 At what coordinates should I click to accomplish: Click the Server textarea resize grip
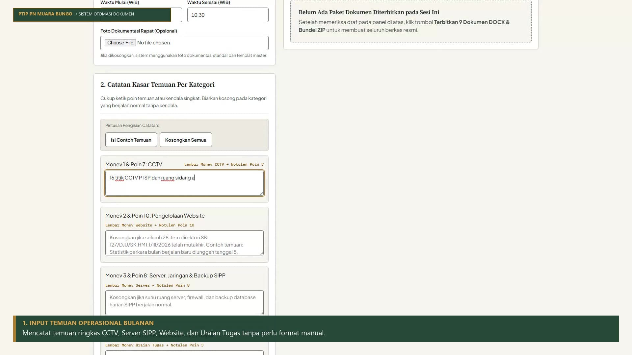click(x=262, y=313)
